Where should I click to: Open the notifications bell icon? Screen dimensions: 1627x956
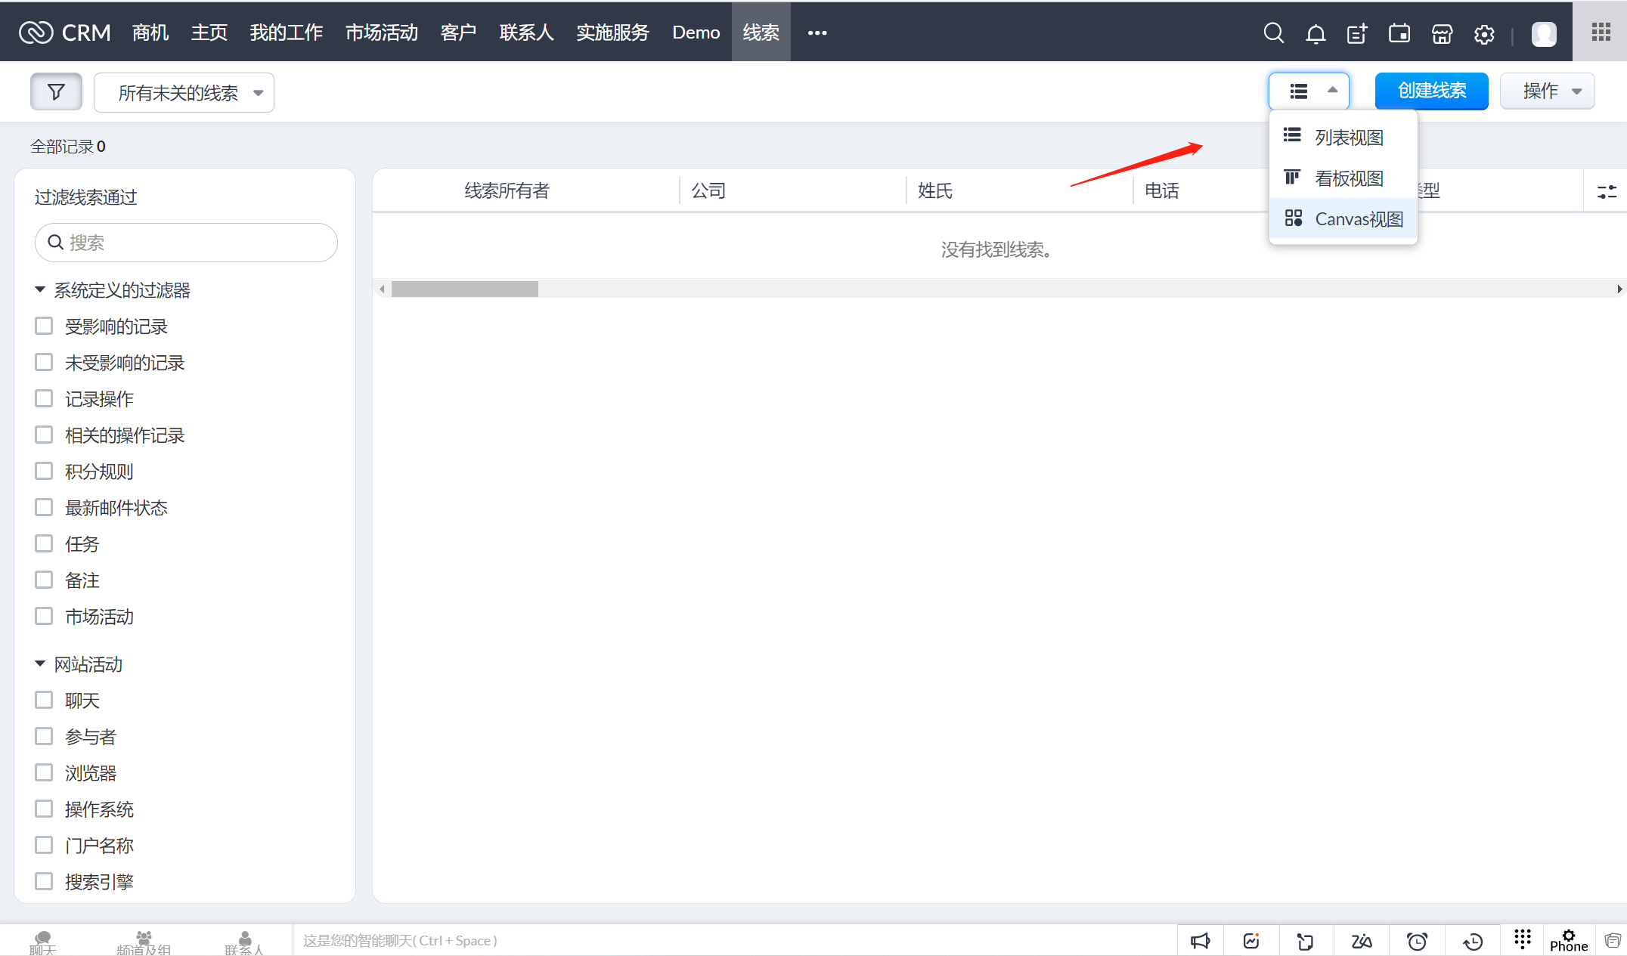click(1316, 33)
